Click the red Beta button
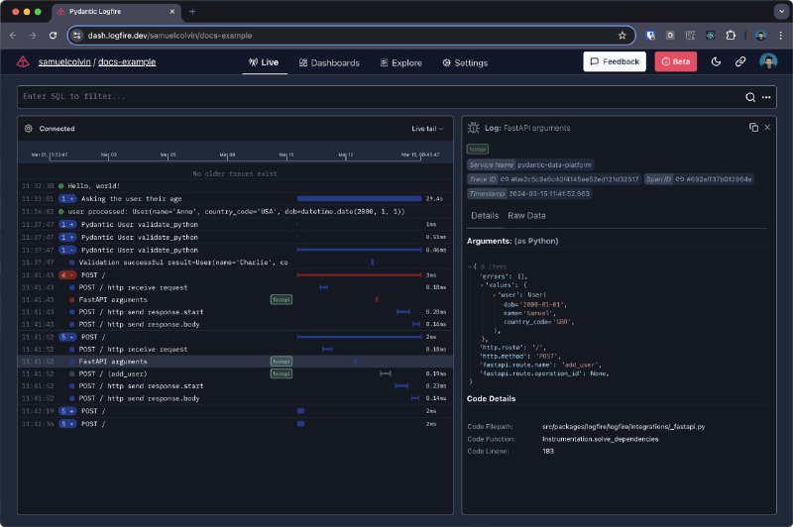Viewport: 793px width, 527px height. 676,61
